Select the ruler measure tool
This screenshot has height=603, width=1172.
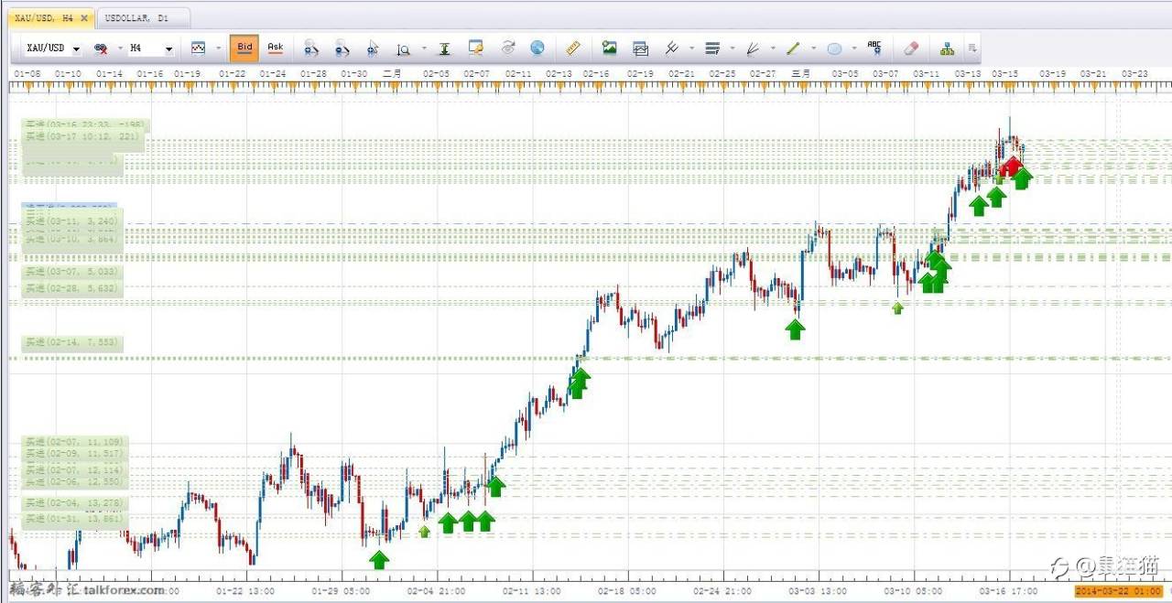click(573, 48)
